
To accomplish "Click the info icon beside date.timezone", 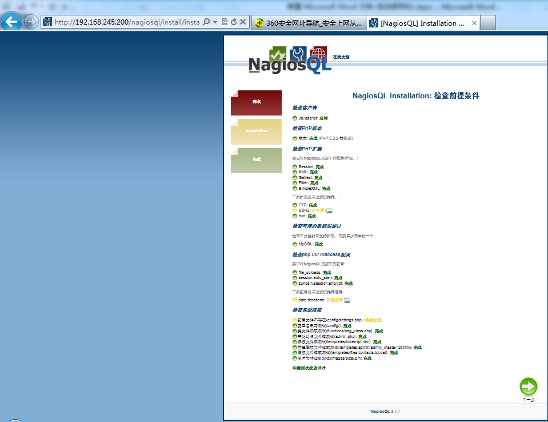I will (347, 300).
